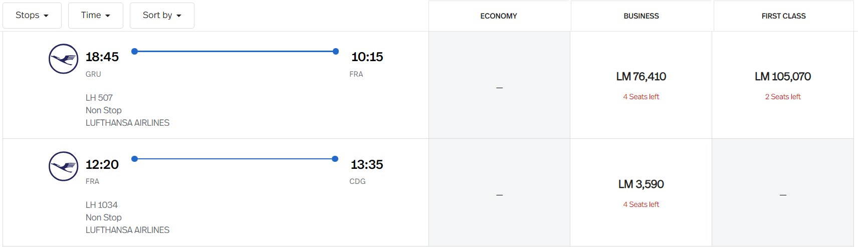
Task: Click the FRA arrival point on the first route line
Action: pyautogui.click(x=336, y=51)
